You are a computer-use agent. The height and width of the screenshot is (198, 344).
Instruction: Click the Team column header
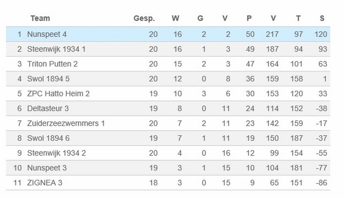tap(40, 18)
